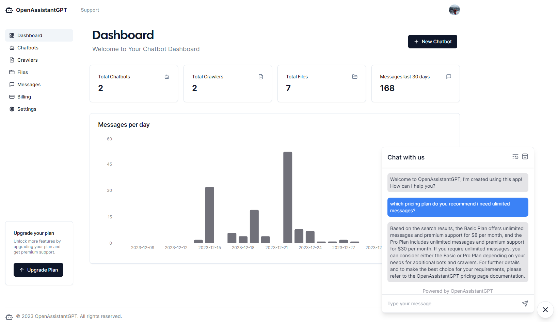Click the Messages speech bubble sidebar icon
Viewport: 558px width, 322px height.
coord(12,85)
